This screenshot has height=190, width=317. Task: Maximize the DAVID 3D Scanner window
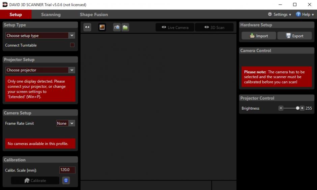tap(295, 4)
